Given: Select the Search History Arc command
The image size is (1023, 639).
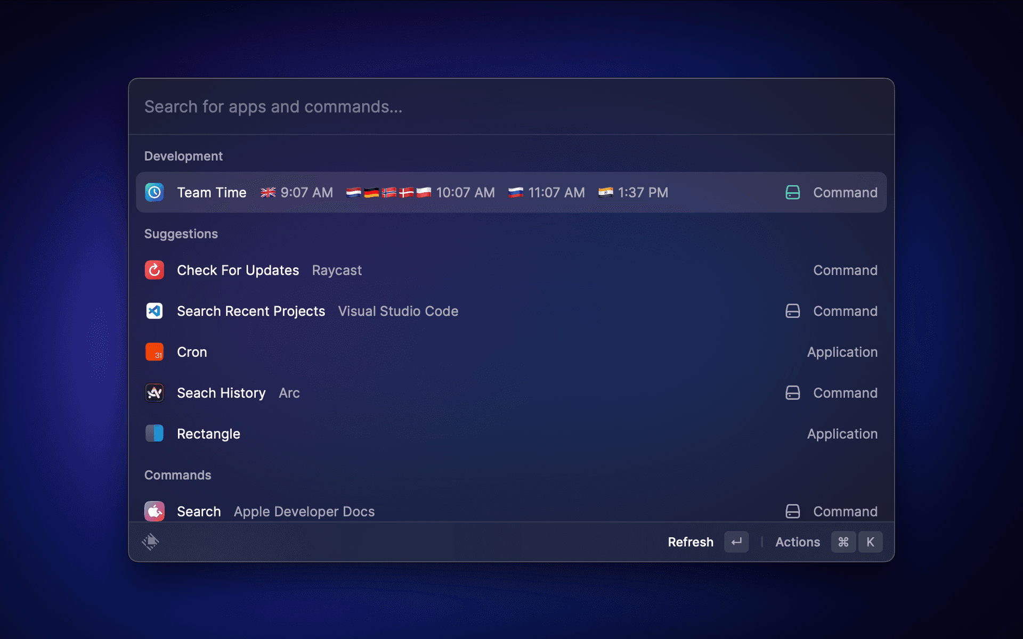Looking at the screenshot, I should pyautogui.click(x=221, y=393).
